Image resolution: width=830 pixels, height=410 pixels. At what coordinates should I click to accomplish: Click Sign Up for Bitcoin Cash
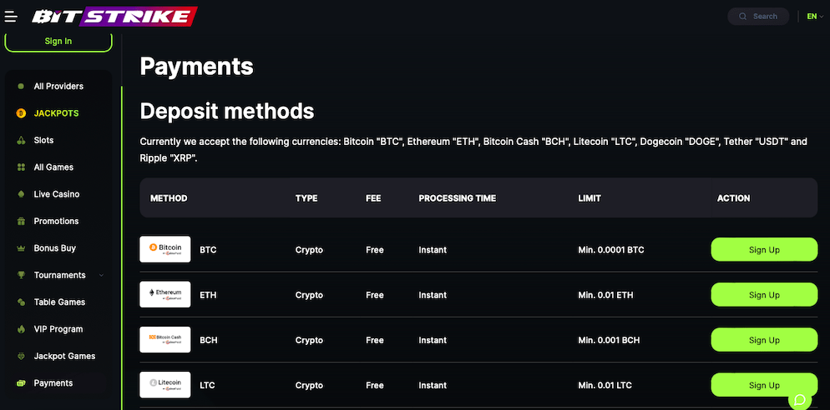(x=764, y=340)
